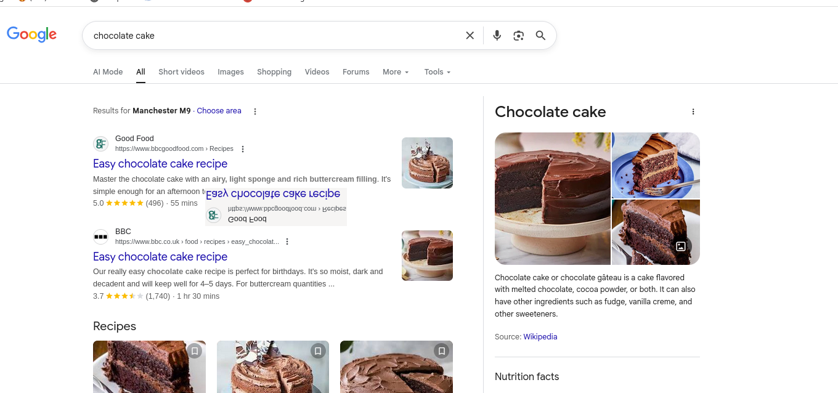
Task: Expand the More dropdown
Action: (396, 72)
